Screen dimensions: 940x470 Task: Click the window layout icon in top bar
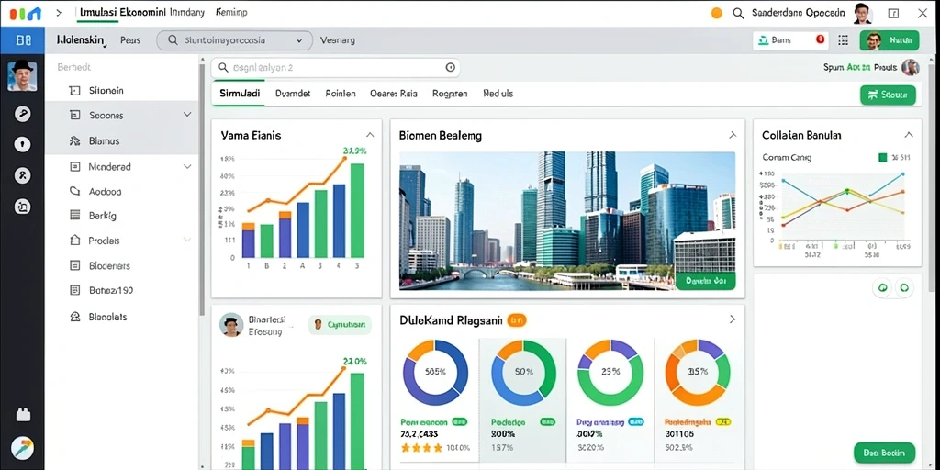click(x=893, y=13)
